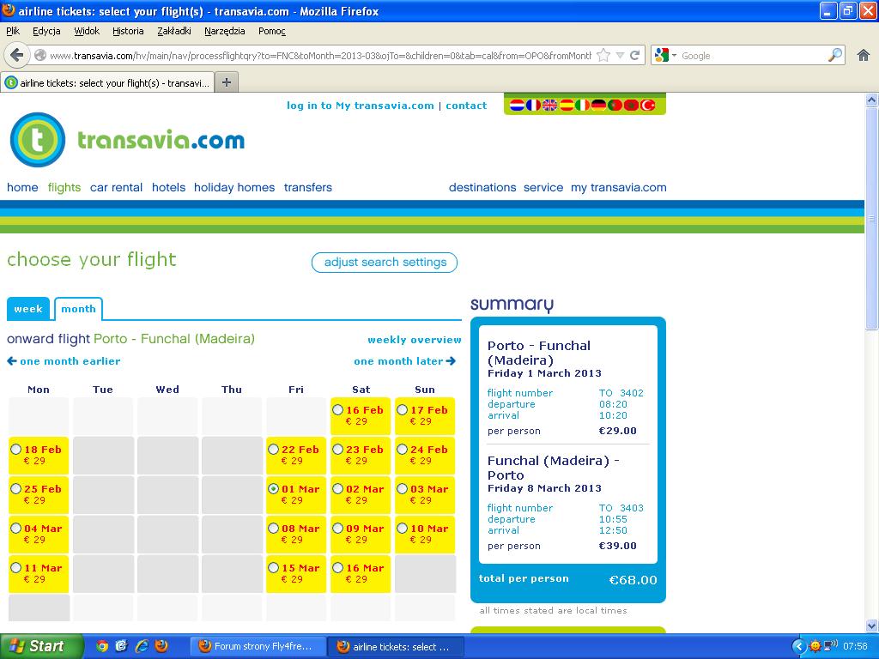Select the 10 Mar flight radio button
Screen dimensions: 879x659
[x=403, y=529]
